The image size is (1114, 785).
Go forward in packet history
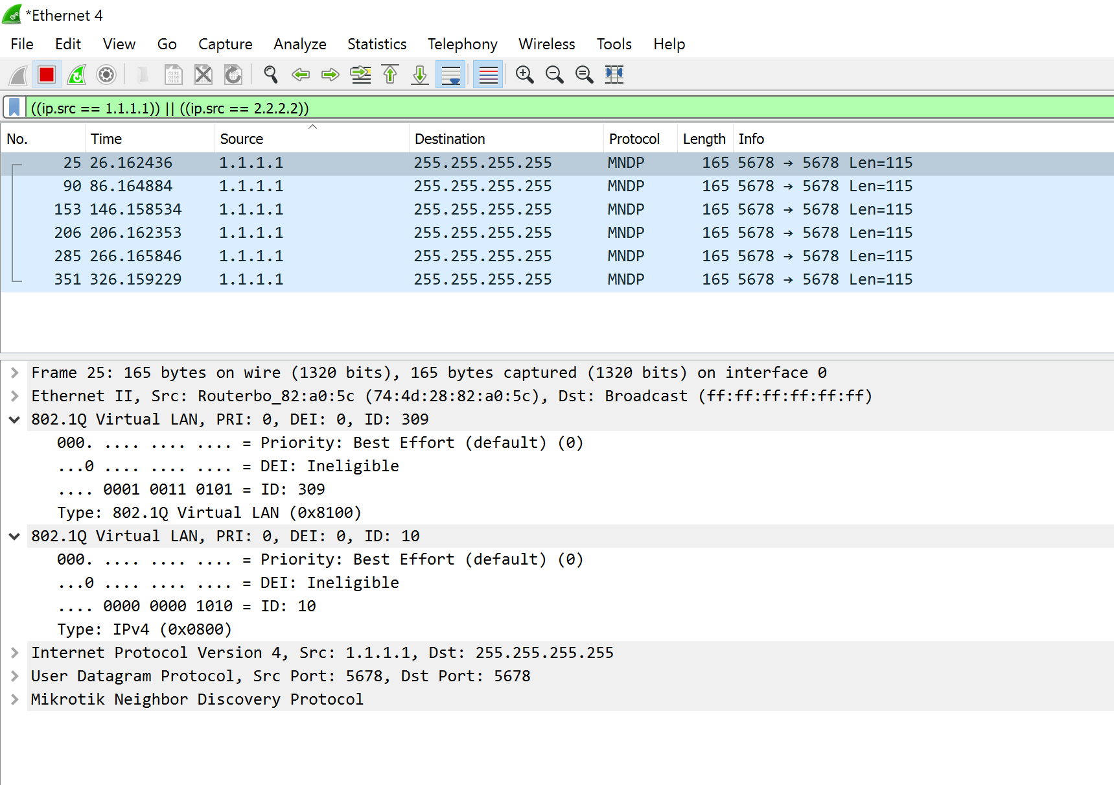331,75
